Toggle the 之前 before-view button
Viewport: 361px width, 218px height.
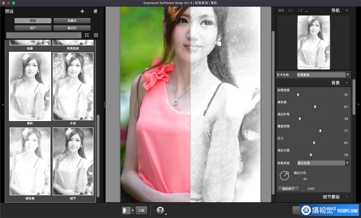pyautogui.click(x=141, y=210)
